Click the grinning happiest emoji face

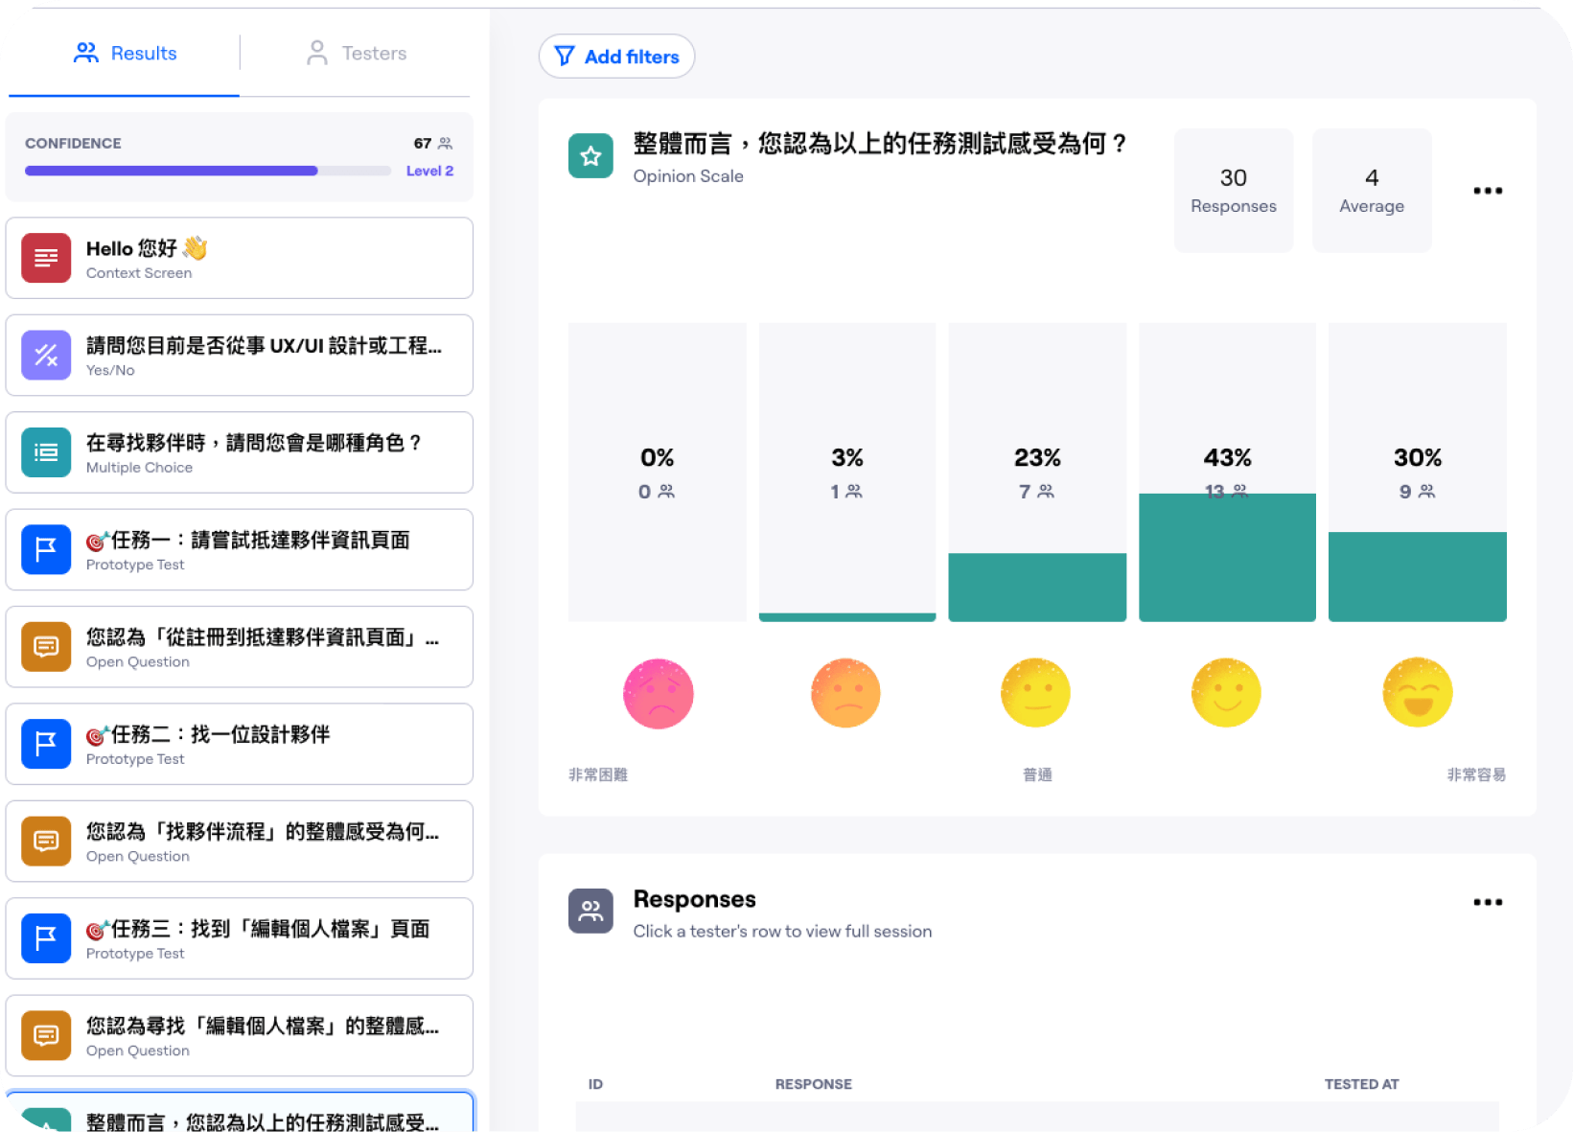click(1417, 693)
